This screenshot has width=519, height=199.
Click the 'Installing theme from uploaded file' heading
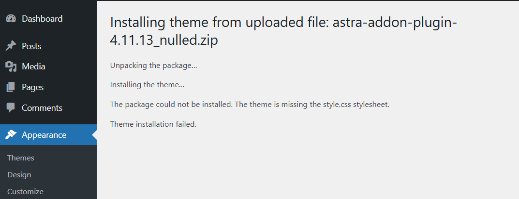(283, 31)
